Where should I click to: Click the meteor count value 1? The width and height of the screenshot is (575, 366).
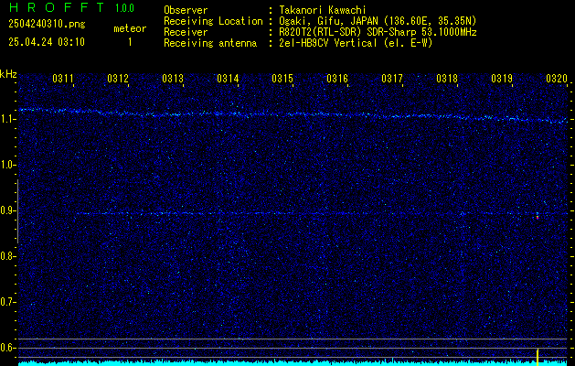[130, 42]
